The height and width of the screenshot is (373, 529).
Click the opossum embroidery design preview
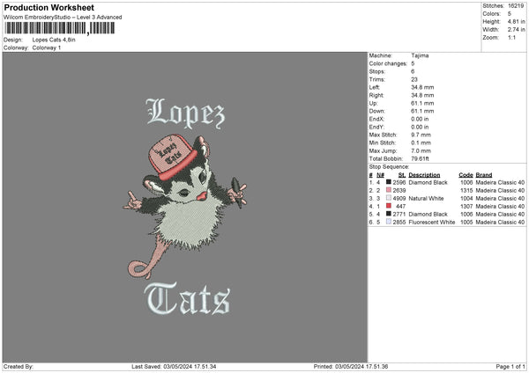click(x=184, y=207)
